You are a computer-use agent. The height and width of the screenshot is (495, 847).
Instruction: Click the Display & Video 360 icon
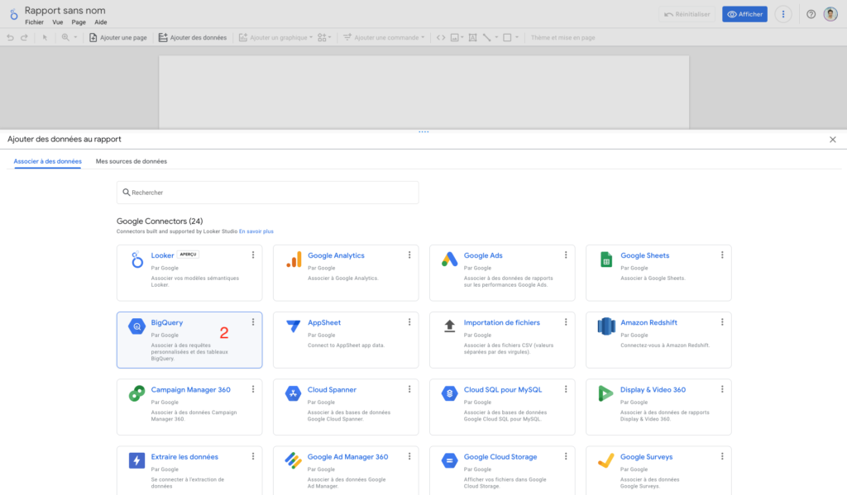(605, 393)
